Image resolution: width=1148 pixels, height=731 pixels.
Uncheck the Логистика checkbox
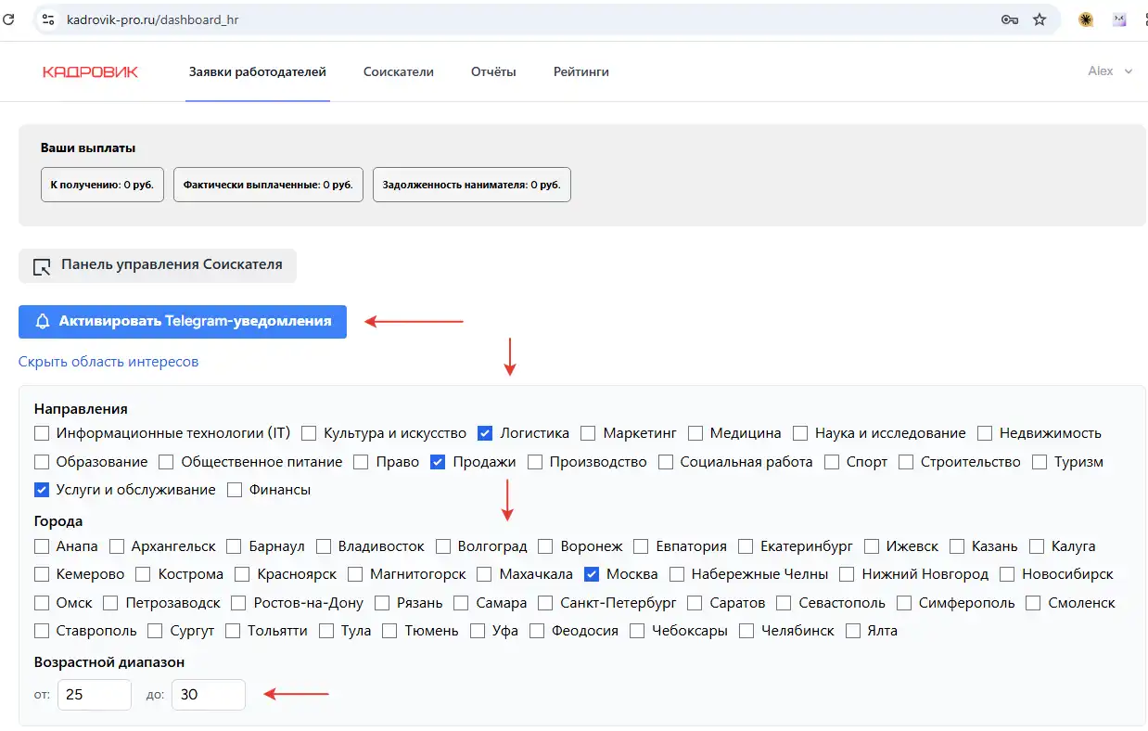[485, 433]
